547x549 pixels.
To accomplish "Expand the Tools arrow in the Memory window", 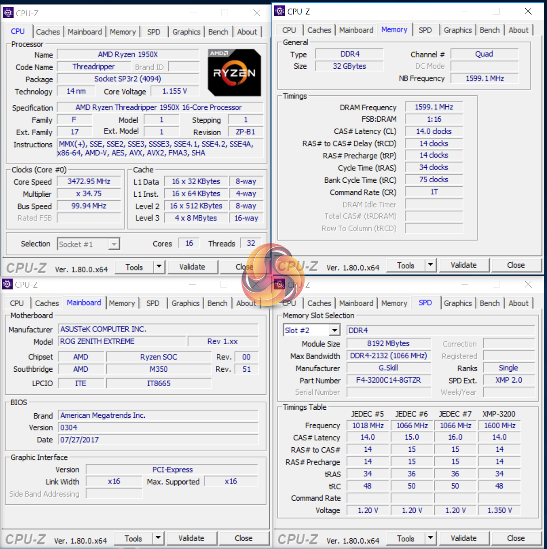I will tap(430, 265).
